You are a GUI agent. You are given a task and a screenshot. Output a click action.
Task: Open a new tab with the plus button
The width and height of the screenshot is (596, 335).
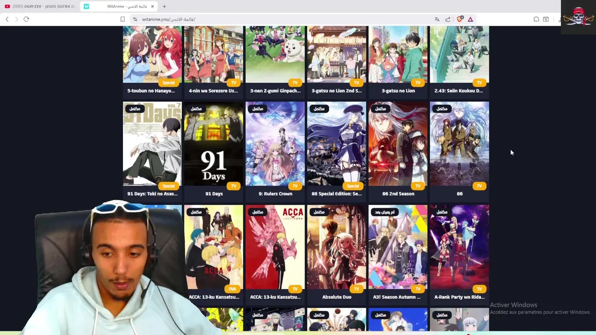(x=164, y=7)
